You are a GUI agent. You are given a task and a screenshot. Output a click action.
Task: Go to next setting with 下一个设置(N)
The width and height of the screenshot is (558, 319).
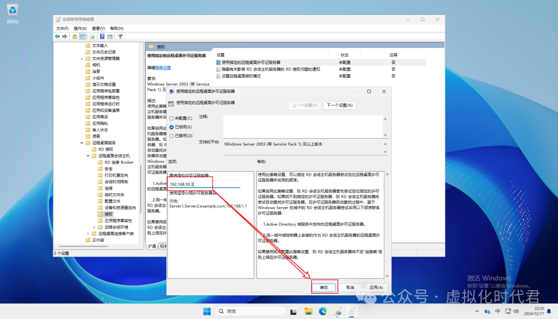tap(339, 106)
